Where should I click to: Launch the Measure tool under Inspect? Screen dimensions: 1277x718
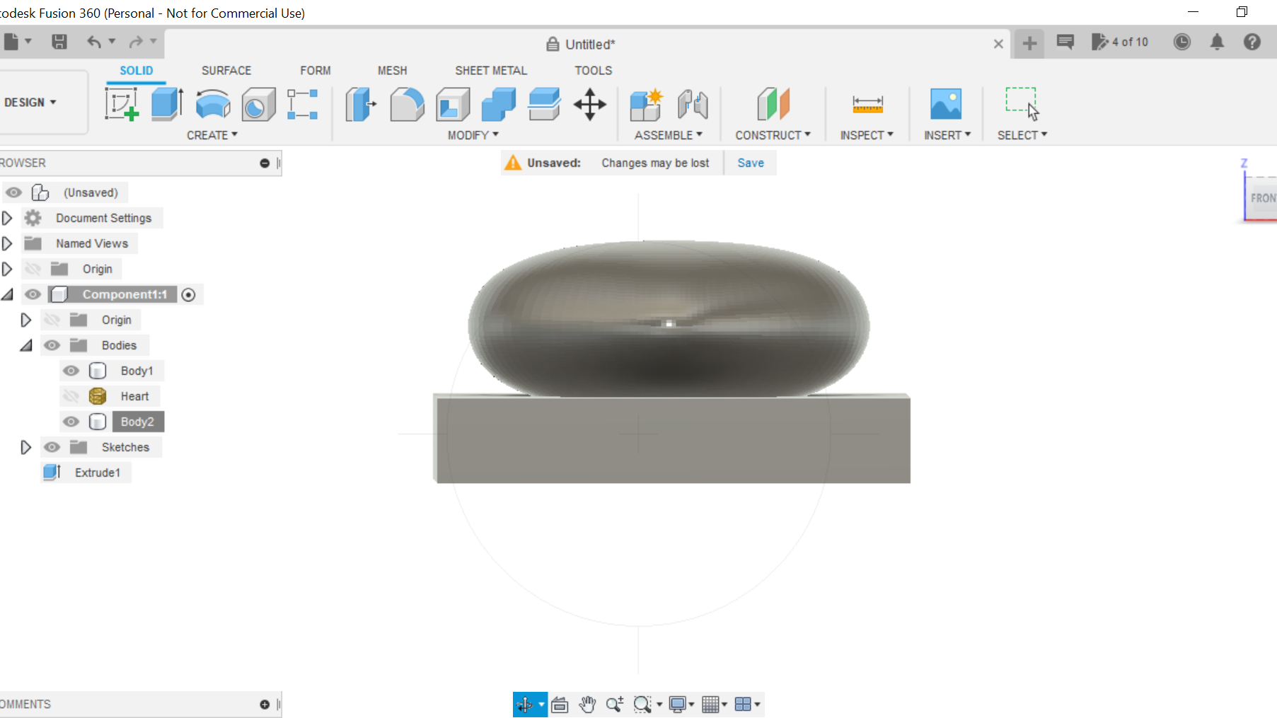click(866, 104)
